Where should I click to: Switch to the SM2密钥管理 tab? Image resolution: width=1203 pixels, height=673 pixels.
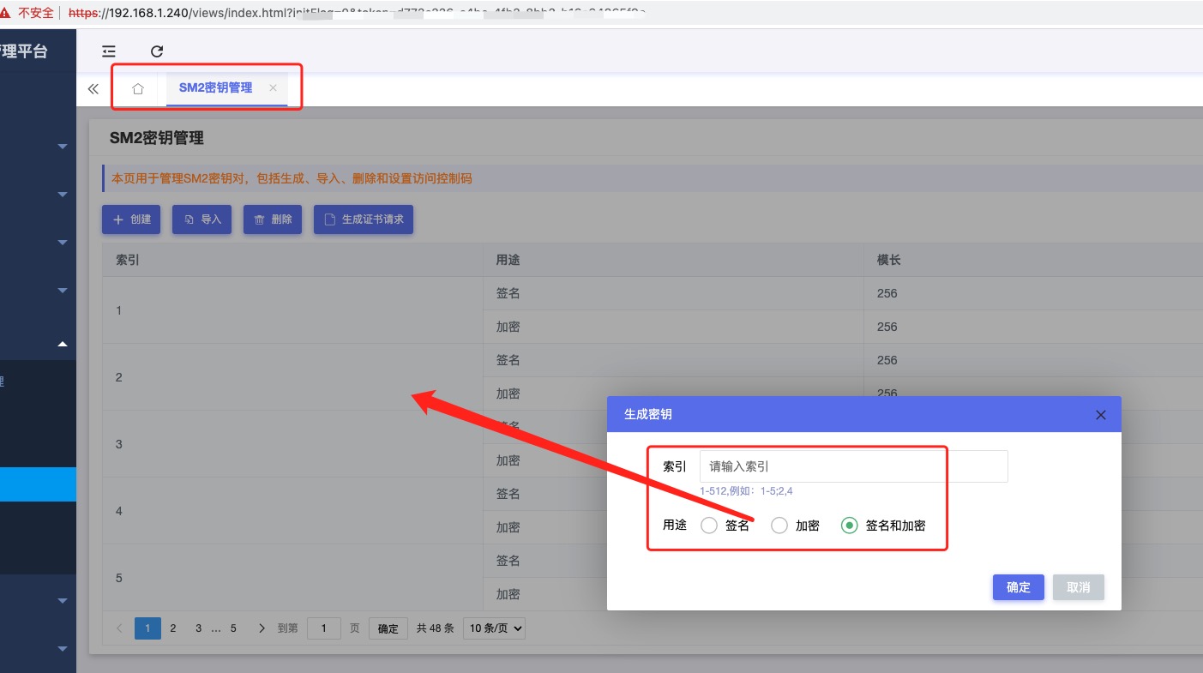[215, 87]
